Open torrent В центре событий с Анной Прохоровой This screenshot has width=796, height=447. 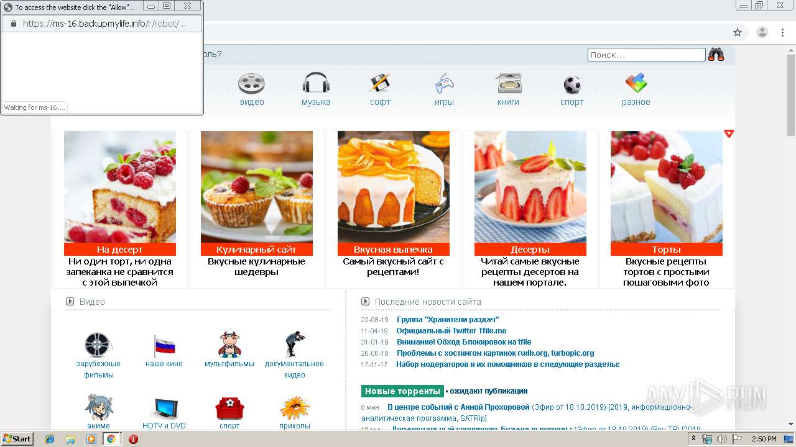click(x=458, y=407)
